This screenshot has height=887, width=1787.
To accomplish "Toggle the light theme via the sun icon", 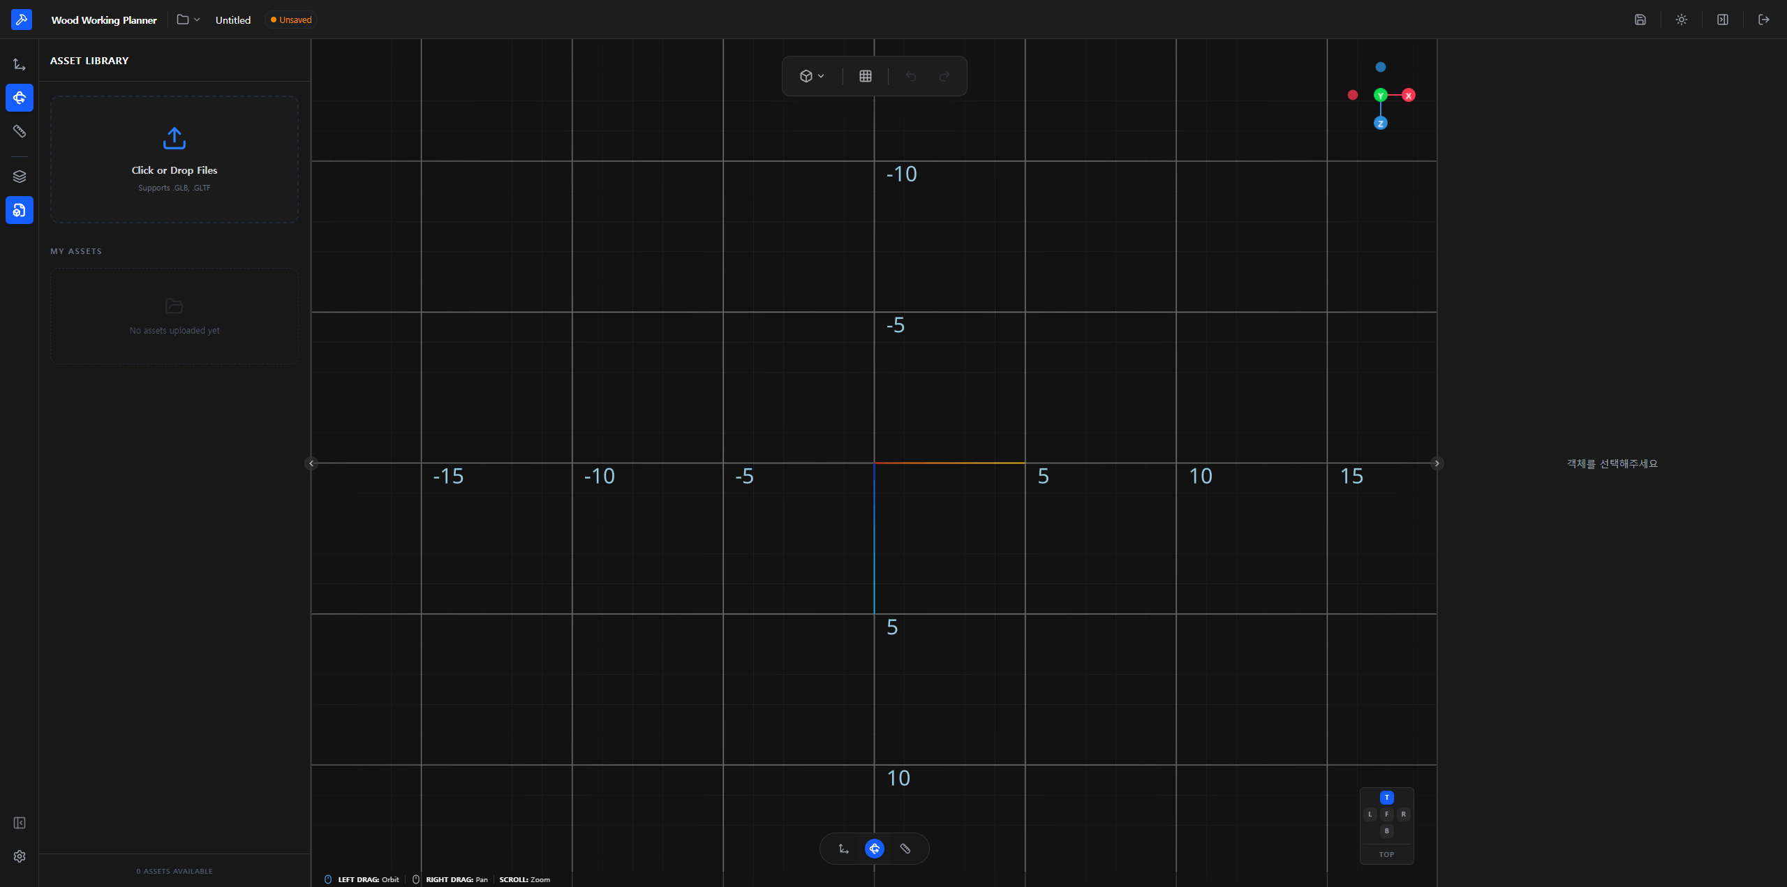I will 1681,19.
